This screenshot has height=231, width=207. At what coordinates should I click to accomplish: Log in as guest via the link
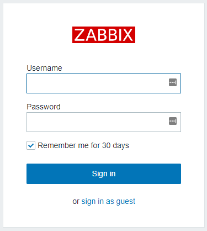108,201
